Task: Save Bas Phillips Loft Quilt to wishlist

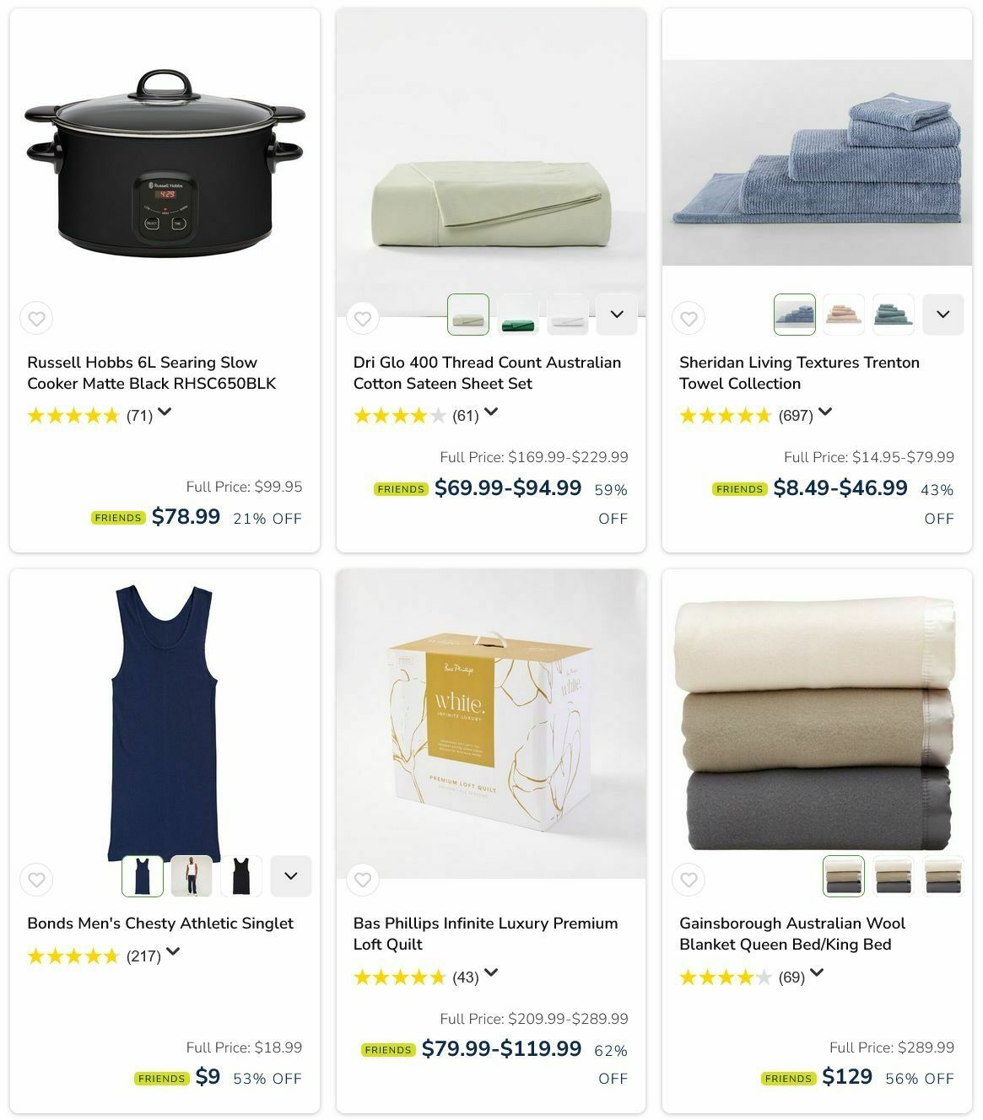Action: (x=363, y=880)
